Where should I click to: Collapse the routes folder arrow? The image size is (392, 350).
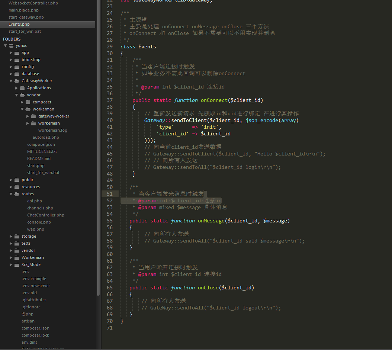[x=11, y=194]
